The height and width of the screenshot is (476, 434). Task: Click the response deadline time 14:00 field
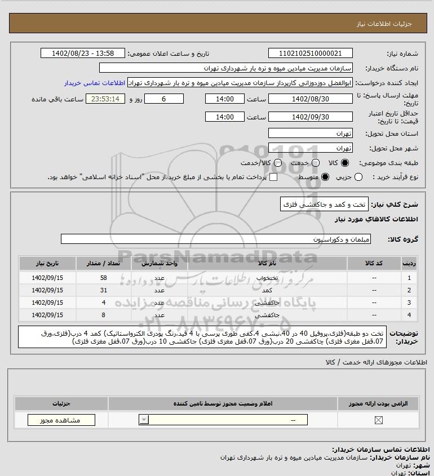point(225,99)
